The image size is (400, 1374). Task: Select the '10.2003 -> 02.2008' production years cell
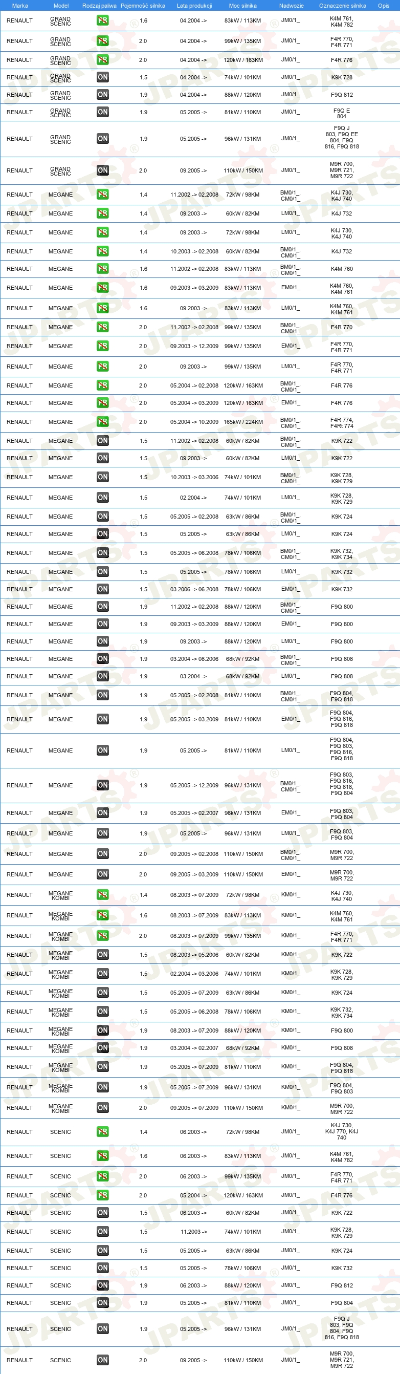click(194, 251)
